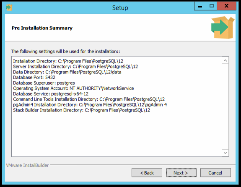Screen dimensions: 241x187
Task: Click the scroll up arrow in summary box
Action: 225,61
